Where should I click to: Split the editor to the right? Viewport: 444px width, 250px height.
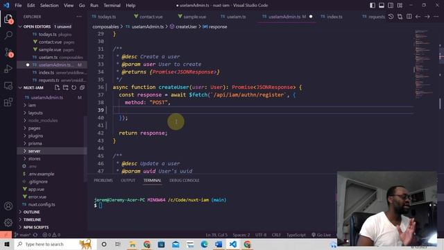[x=409, y=17]
